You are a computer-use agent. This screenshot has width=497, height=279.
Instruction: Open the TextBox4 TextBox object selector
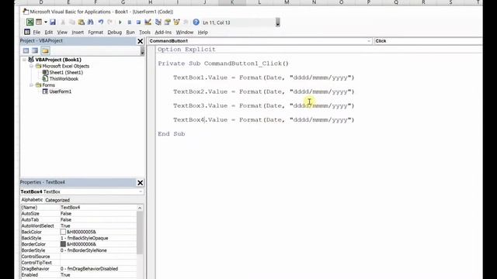click(x=82, y=191)
